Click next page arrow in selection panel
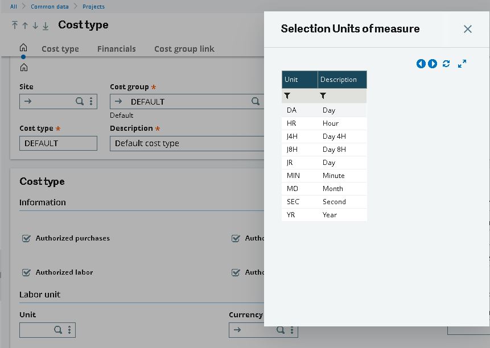This screenshot has width=490, height=348. 433,64
